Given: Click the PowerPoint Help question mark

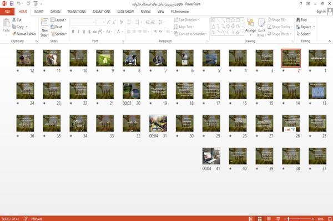Looking at the screenshot, I should (301, 4).
